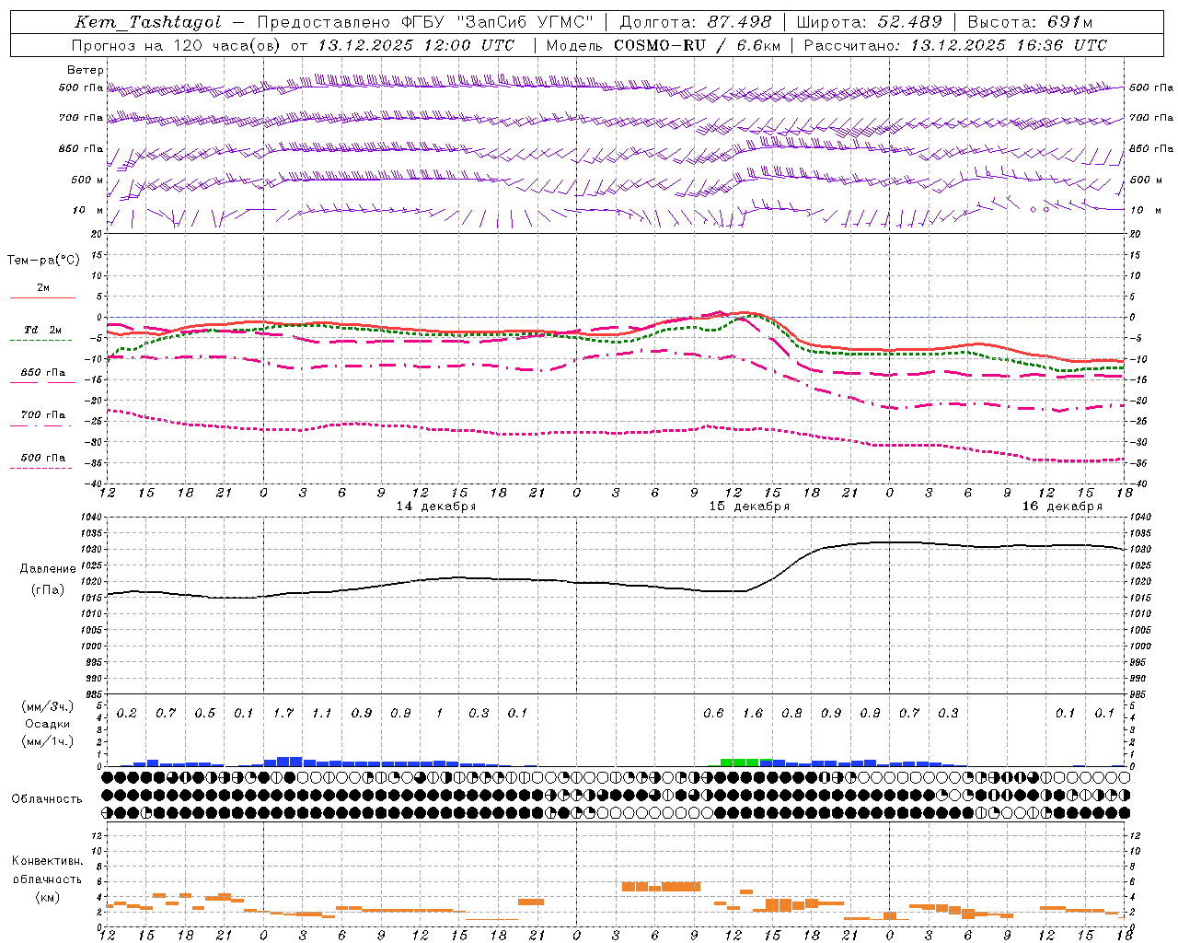Click the '(мм/3ч.)' precipitation unit label
Image resolution: width=1178 pixels, height=943 pixels.
coord(48,706)
